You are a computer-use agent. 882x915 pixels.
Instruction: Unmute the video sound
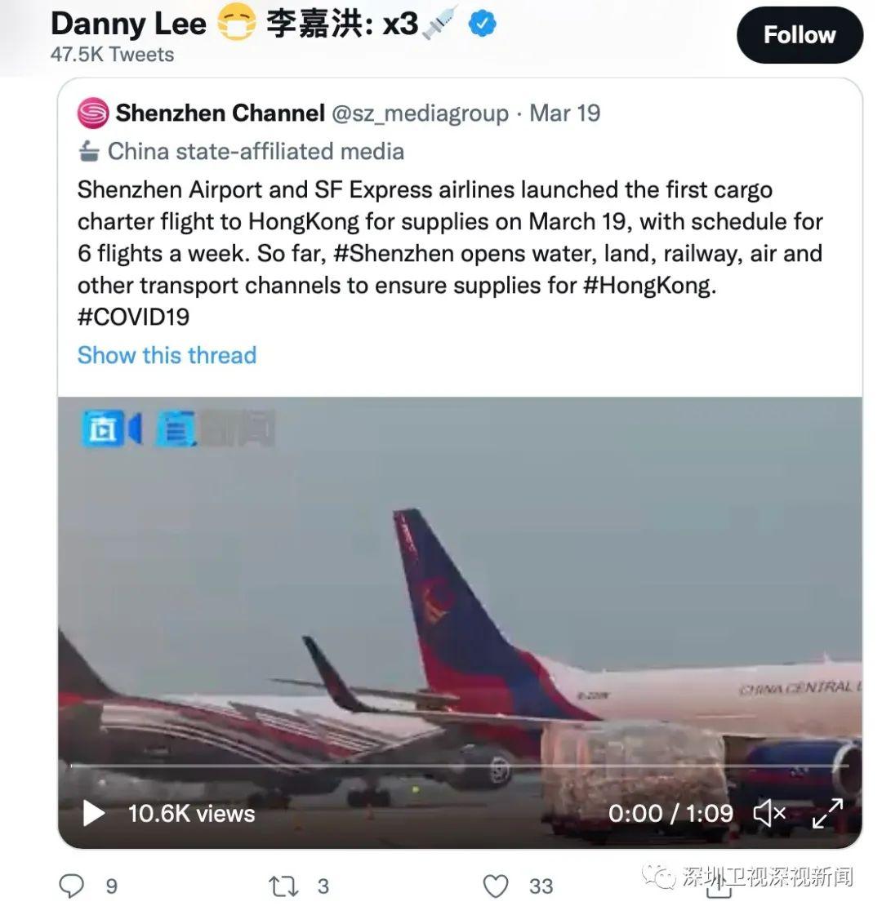768,813
